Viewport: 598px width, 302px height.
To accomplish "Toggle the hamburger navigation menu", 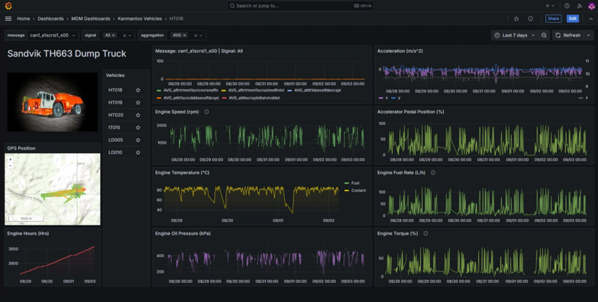I will pyautogui.click(x=8, y=19).
